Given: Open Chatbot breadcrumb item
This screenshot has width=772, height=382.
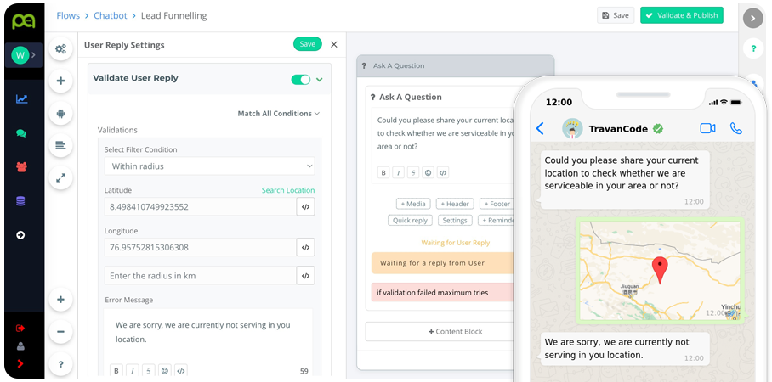Looking at the screenshot, I should (110, 15).
